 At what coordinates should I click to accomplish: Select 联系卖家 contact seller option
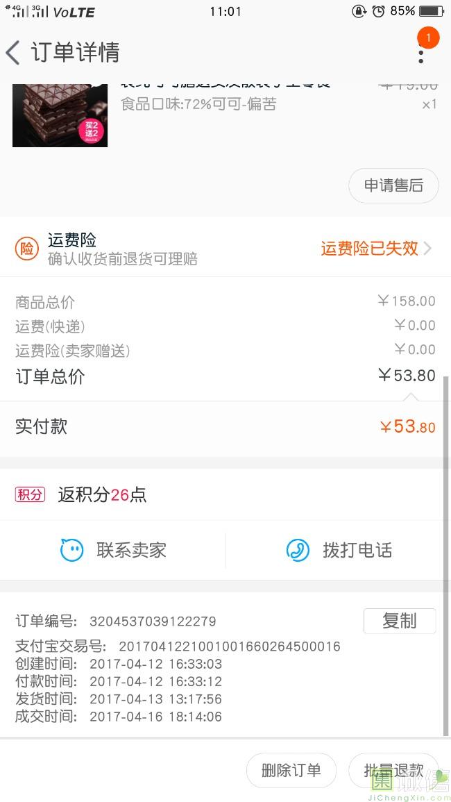tap(113, 551)
